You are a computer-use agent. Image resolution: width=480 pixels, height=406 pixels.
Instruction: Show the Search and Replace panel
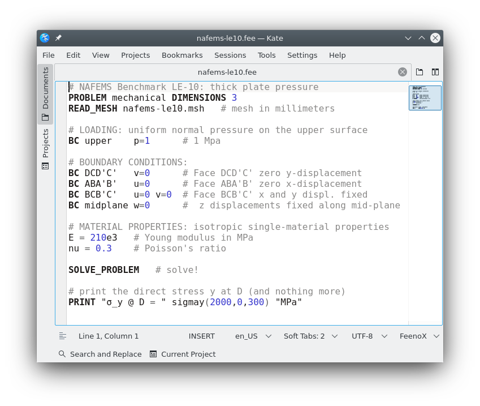pyautogui.click(x=100, y=354)
